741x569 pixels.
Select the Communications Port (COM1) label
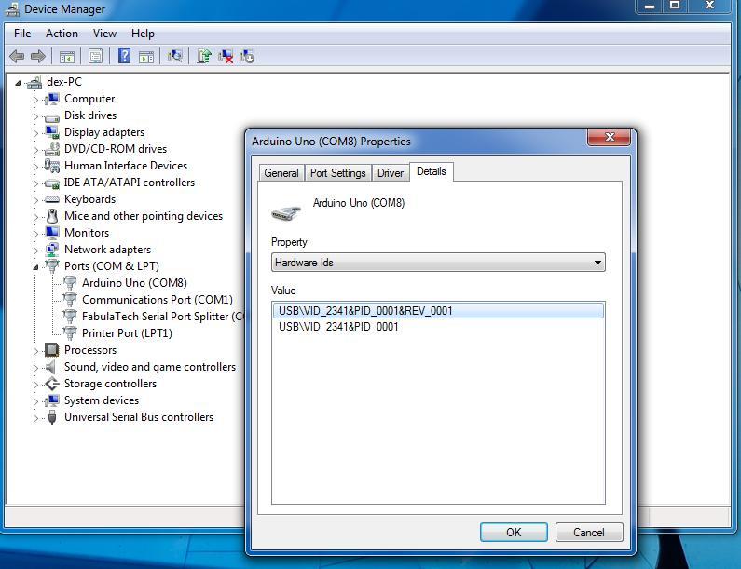[x=157, y=300]
